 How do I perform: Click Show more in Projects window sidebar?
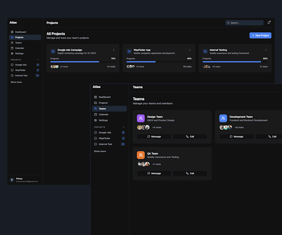[16, 82]
